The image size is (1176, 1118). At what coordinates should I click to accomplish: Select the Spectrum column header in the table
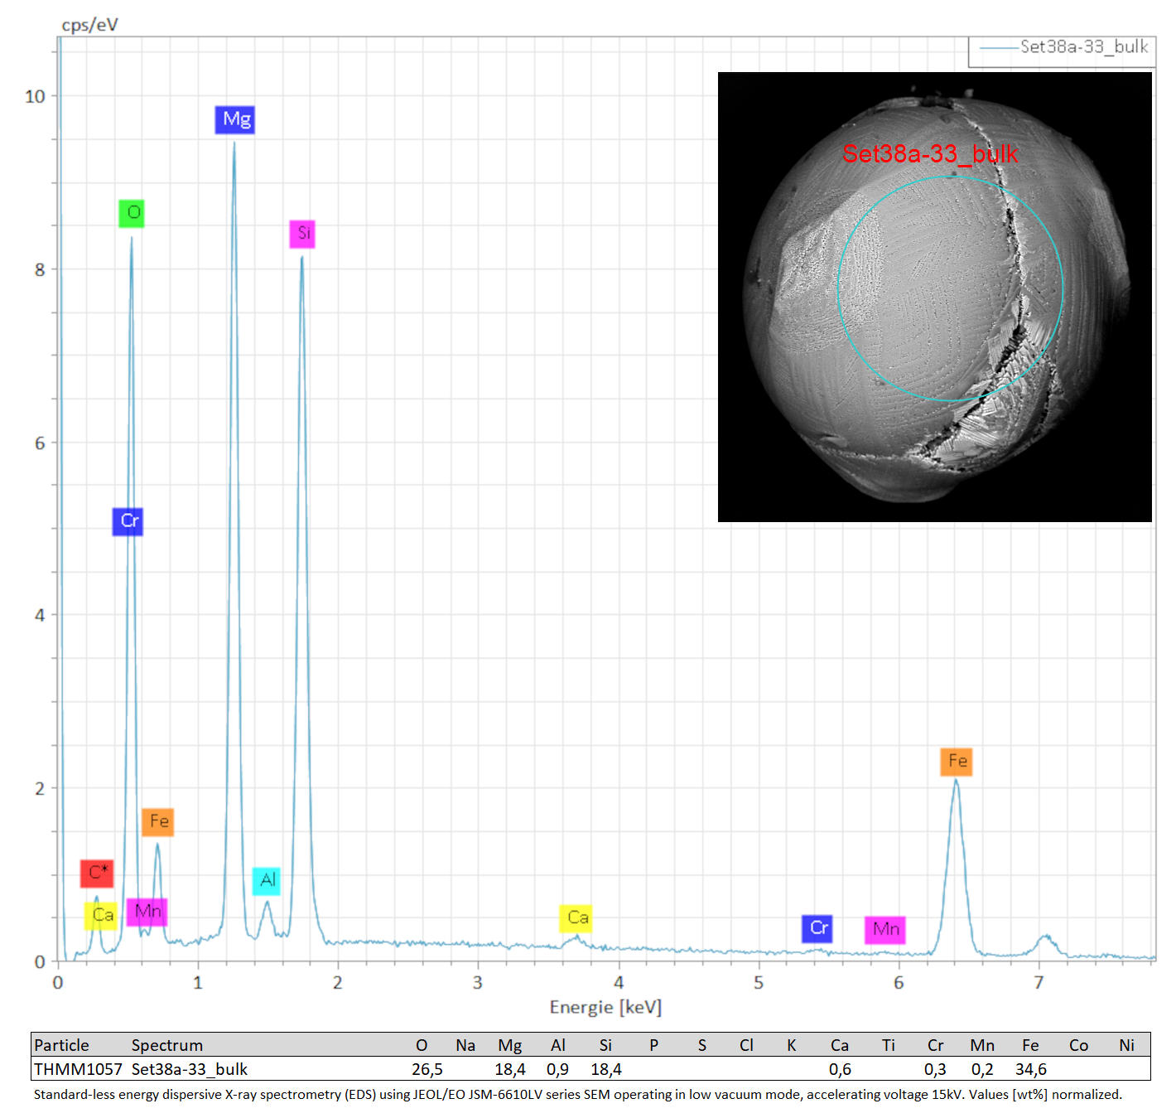[x=166, y=1045]
